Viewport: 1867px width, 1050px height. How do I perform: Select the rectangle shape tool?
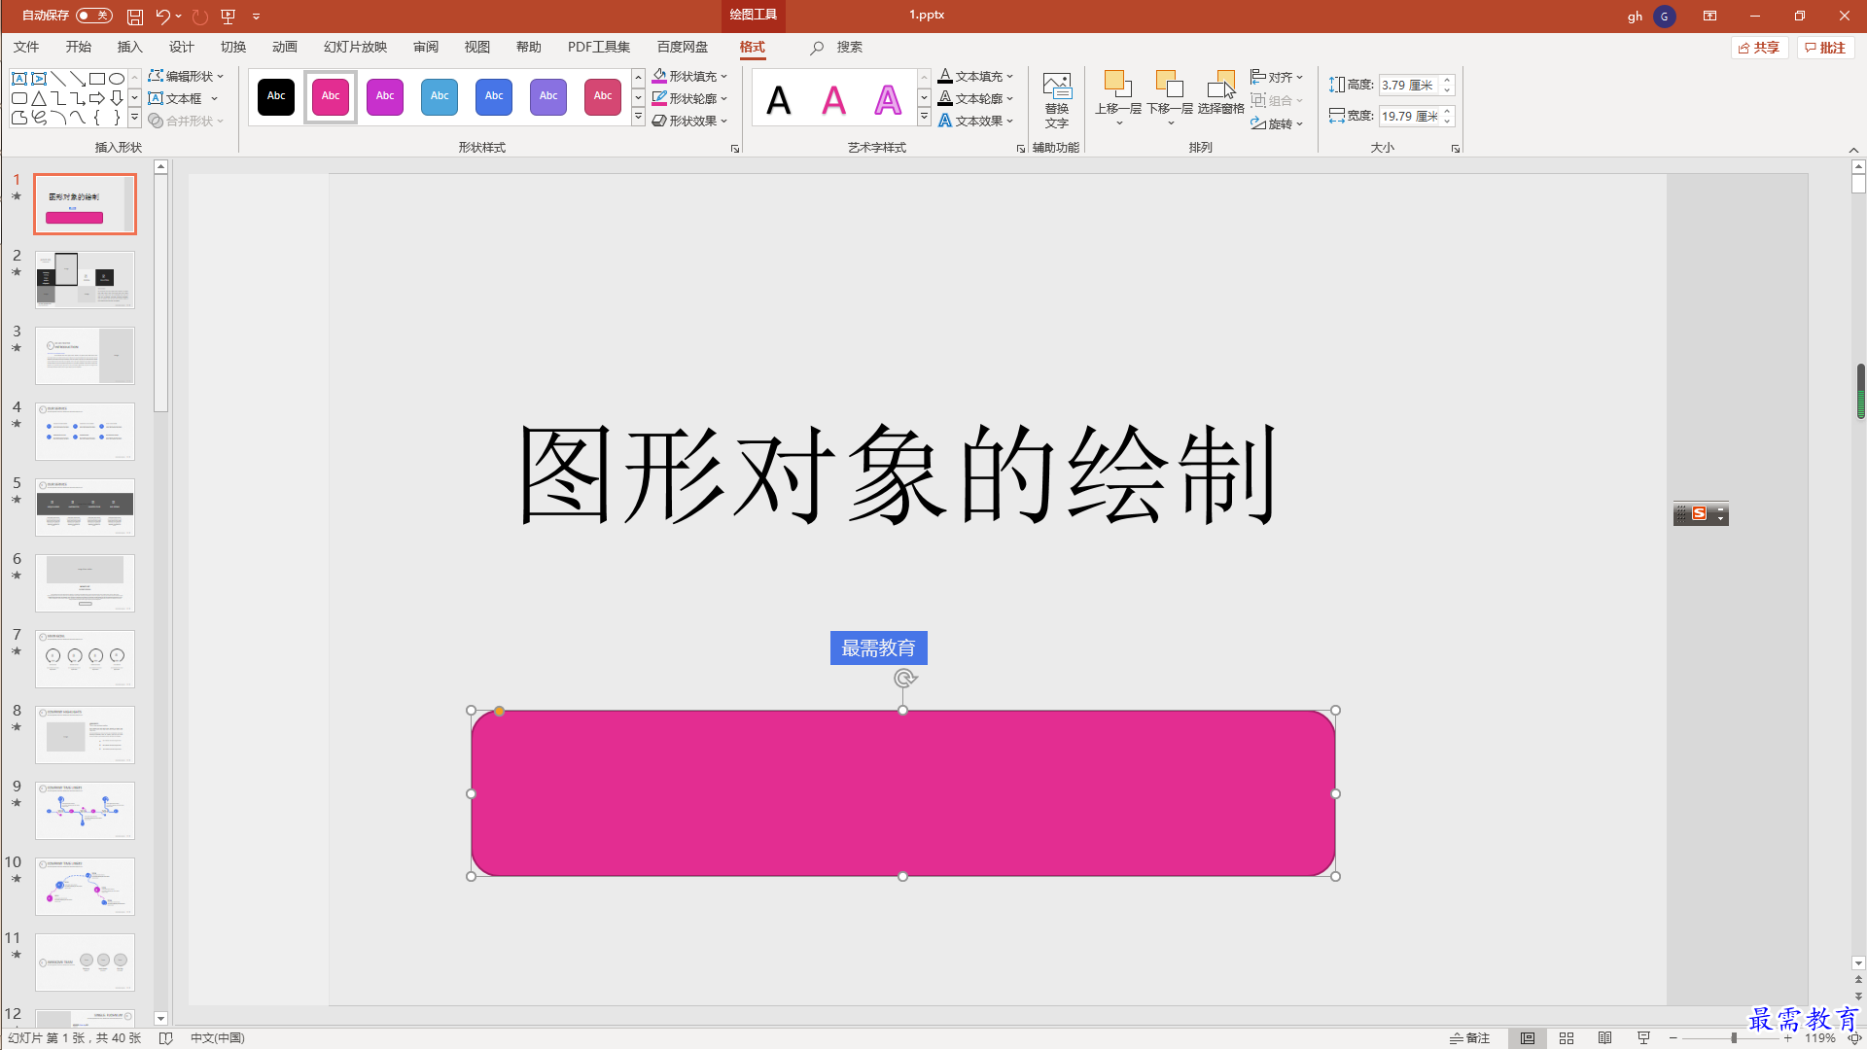[97, 79]
